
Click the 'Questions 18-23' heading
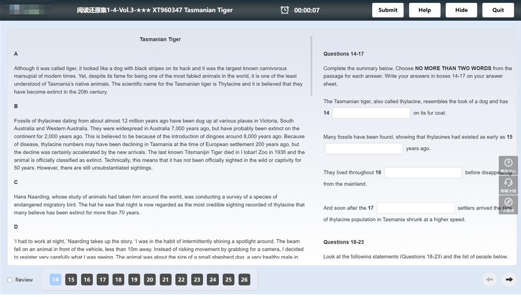(343, 242)
